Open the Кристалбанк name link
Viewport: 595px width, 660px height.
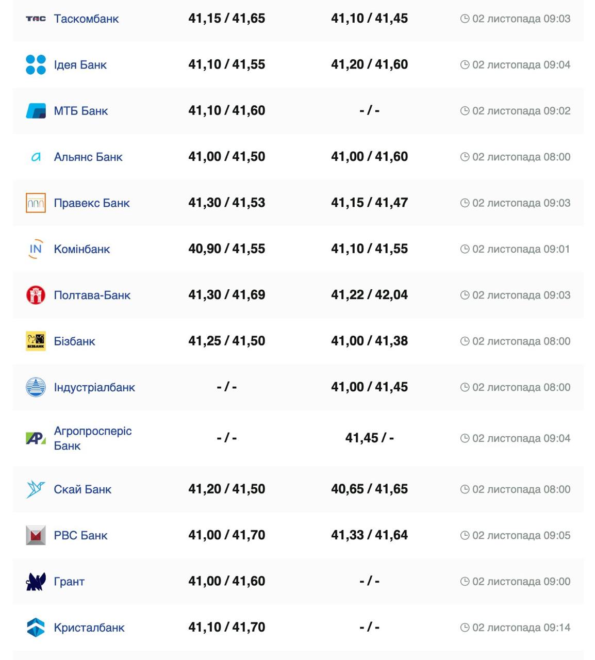89,628
